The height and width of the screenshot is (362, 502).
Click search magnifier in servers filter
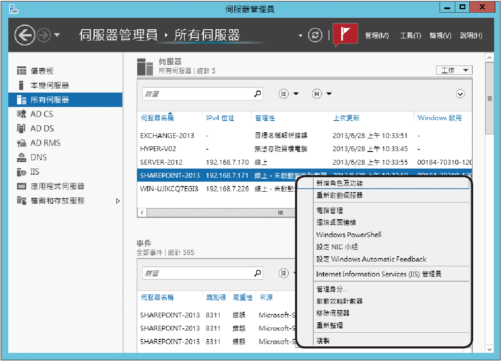coord(257,93)
